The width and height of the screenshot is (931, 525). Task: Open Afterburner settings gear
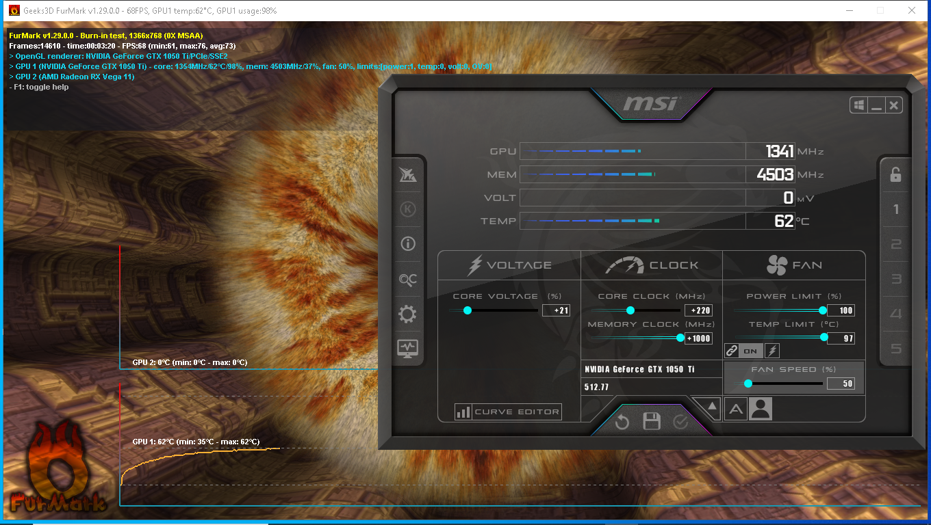pyautogui.click(x=408, y=314)
